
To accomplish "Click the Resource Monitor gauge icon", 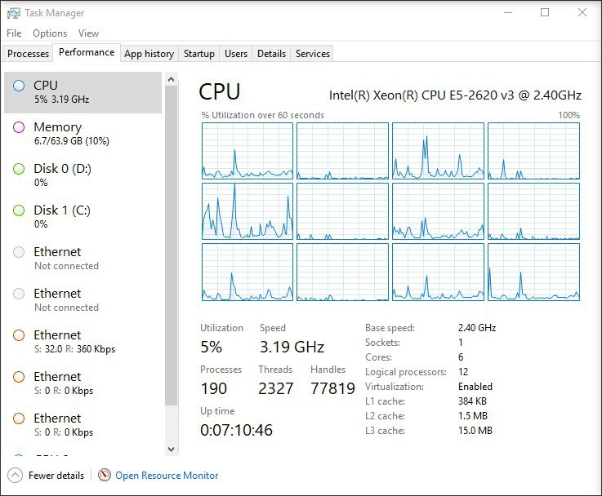I will pos(105,476).
